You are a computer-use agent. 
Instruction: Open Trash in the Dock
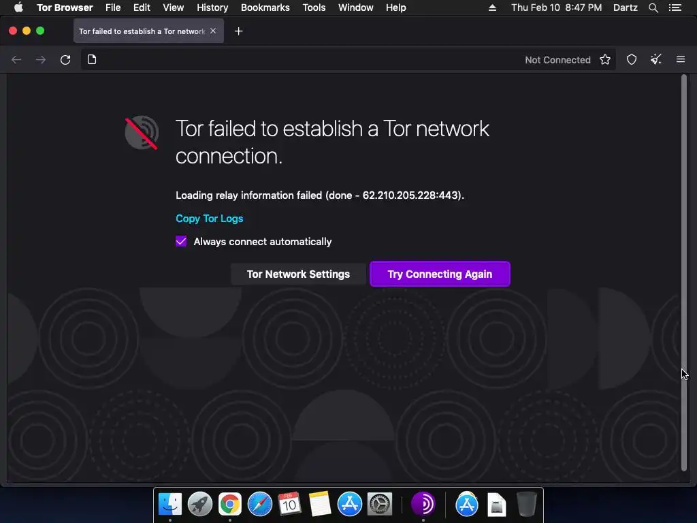click(x=526, y=504)
